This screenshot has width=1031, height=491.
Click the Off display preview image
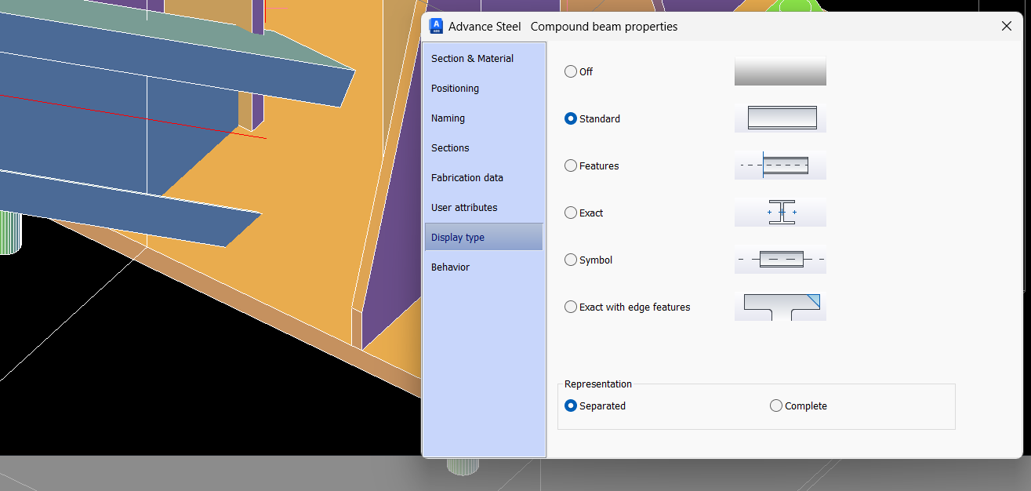coord(780,71)
